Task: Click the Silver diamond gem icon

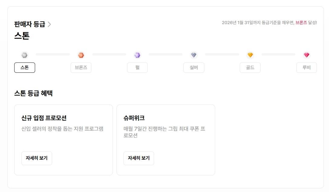Action: 194,55
